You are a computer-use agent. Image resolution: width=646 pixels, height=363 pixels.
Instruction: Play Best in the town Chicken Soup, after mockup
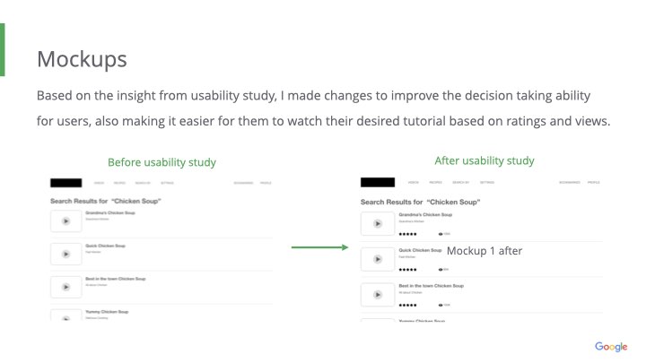(x=376, y=295)
